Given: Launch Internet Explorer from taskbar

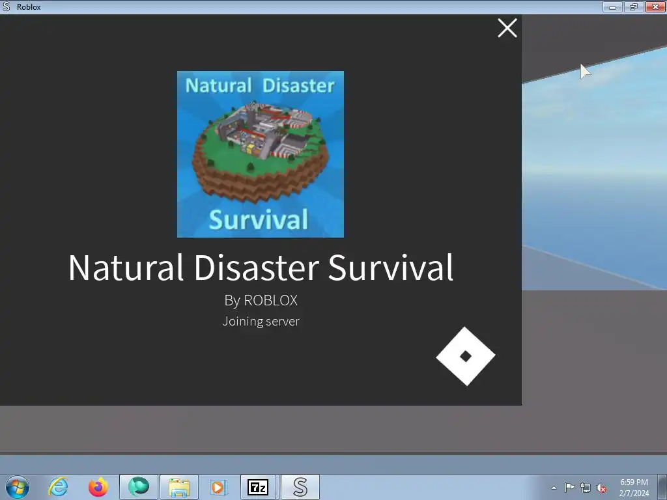Looking at the screenshot, I should 58,487.
